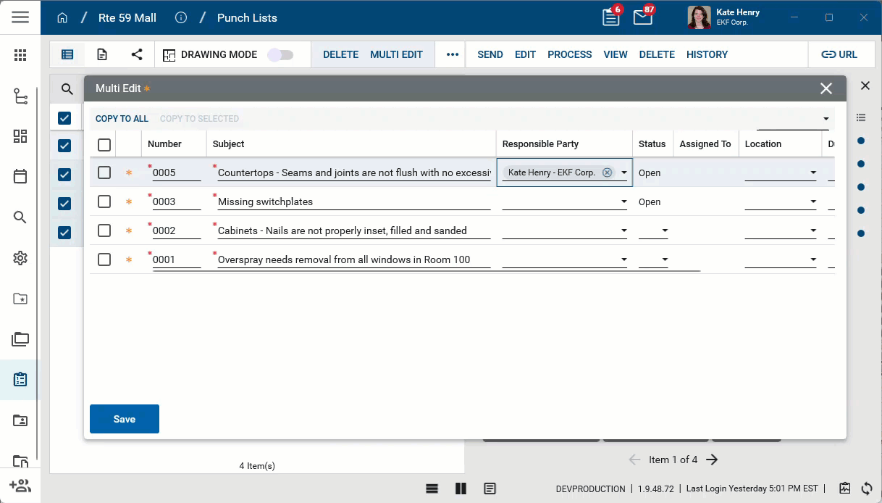
Task: Edit the Subject field of item 0001
Action: coord(353,259)
